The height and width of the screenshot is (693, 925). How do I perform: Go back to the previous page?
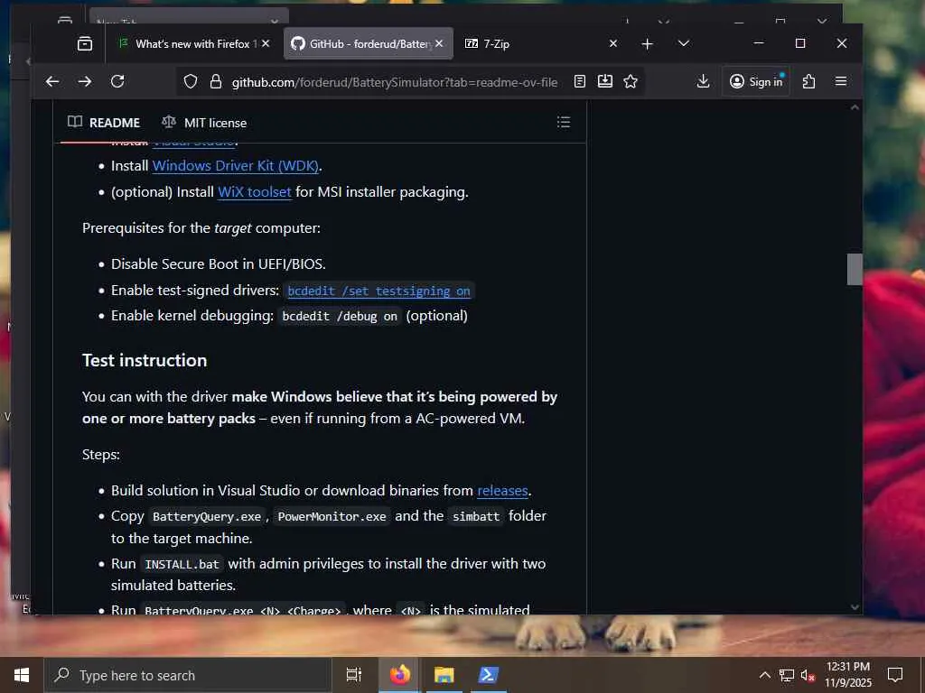coord(52,81)
